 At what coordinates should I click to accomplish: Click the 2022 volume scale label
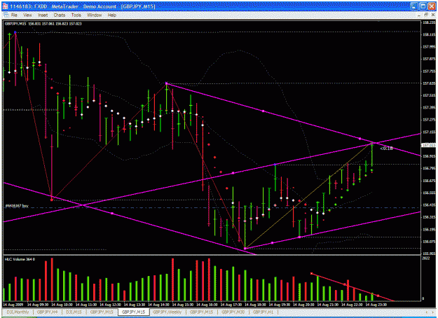coord(426,258)
